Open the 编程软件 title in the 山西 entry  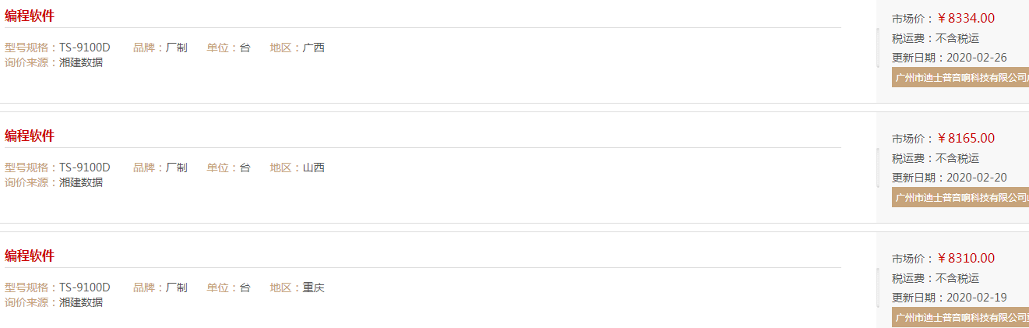pos(30,136)
